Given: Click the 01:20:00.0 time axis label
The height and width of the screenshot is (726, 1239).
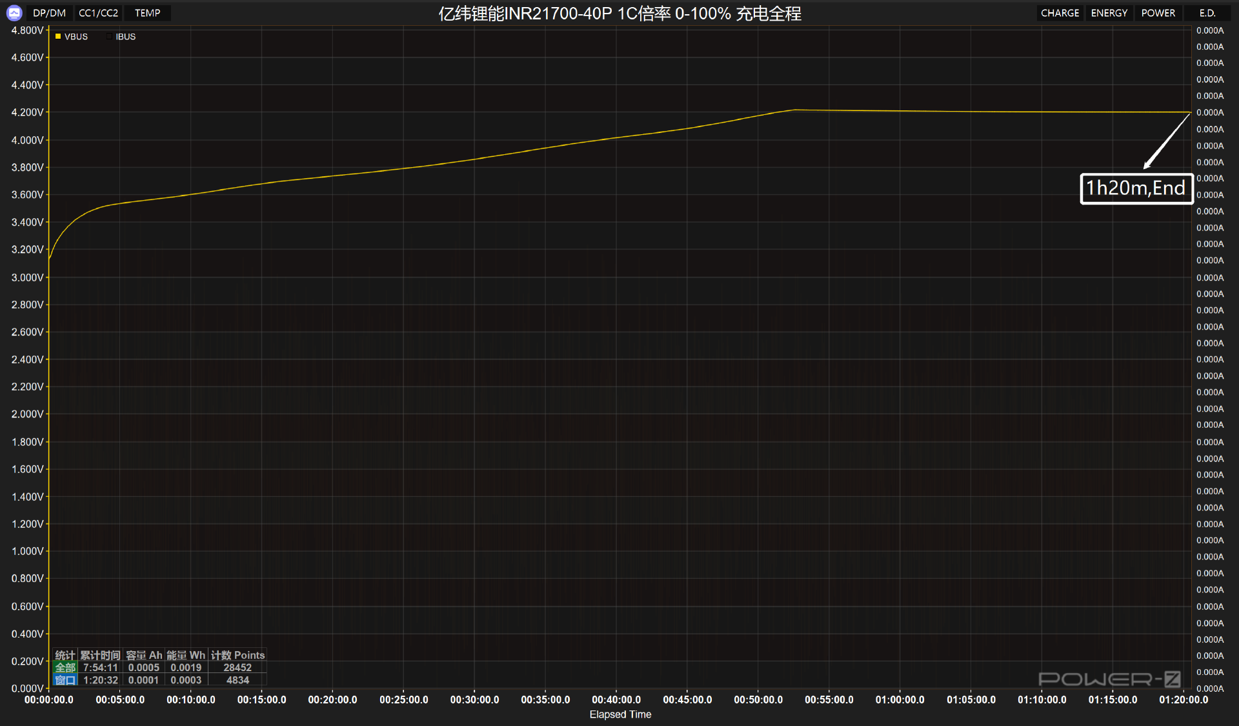Looking at the screenshot, I should coord(1184,700).
